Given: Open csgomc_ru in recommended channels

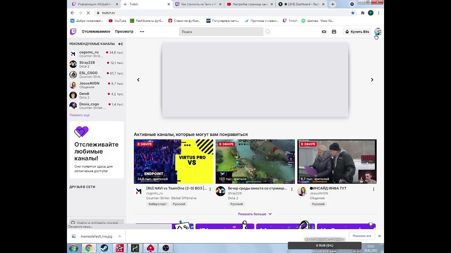Looking at the screenshot, I should click(x=97, y=54).
